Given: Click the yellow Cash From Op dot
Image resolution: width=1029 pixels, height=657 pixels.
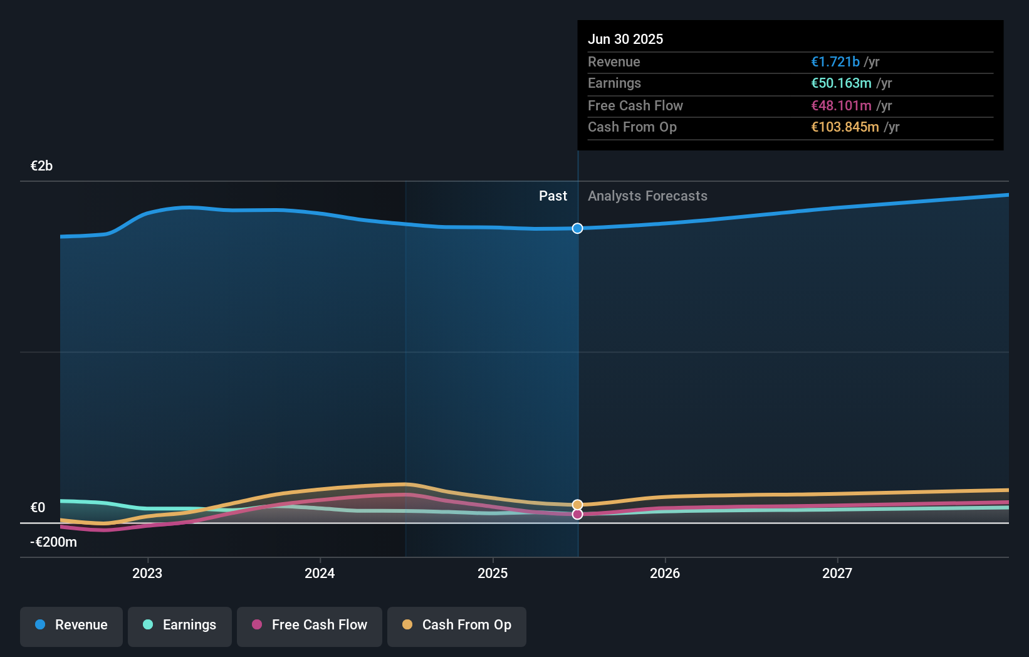Looking at the screenshot, I should [x=407, y=624].
